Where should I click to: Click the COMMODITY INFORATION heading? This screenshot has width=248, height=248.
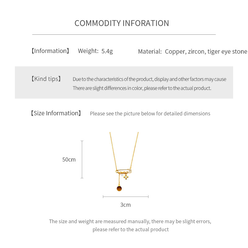(122, 23)
